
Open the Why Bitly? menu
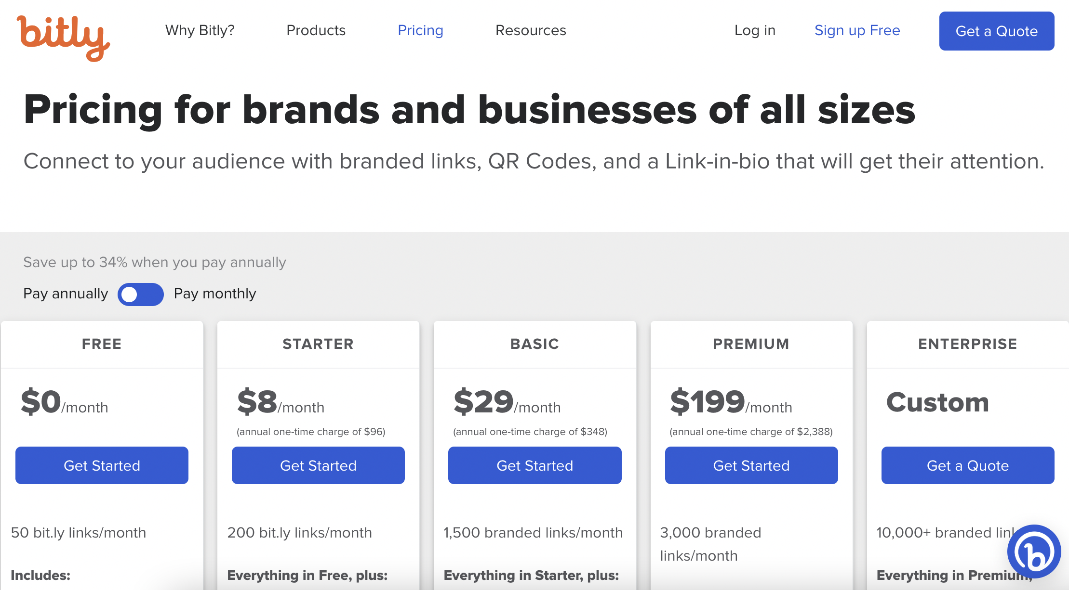coord(200,30)
